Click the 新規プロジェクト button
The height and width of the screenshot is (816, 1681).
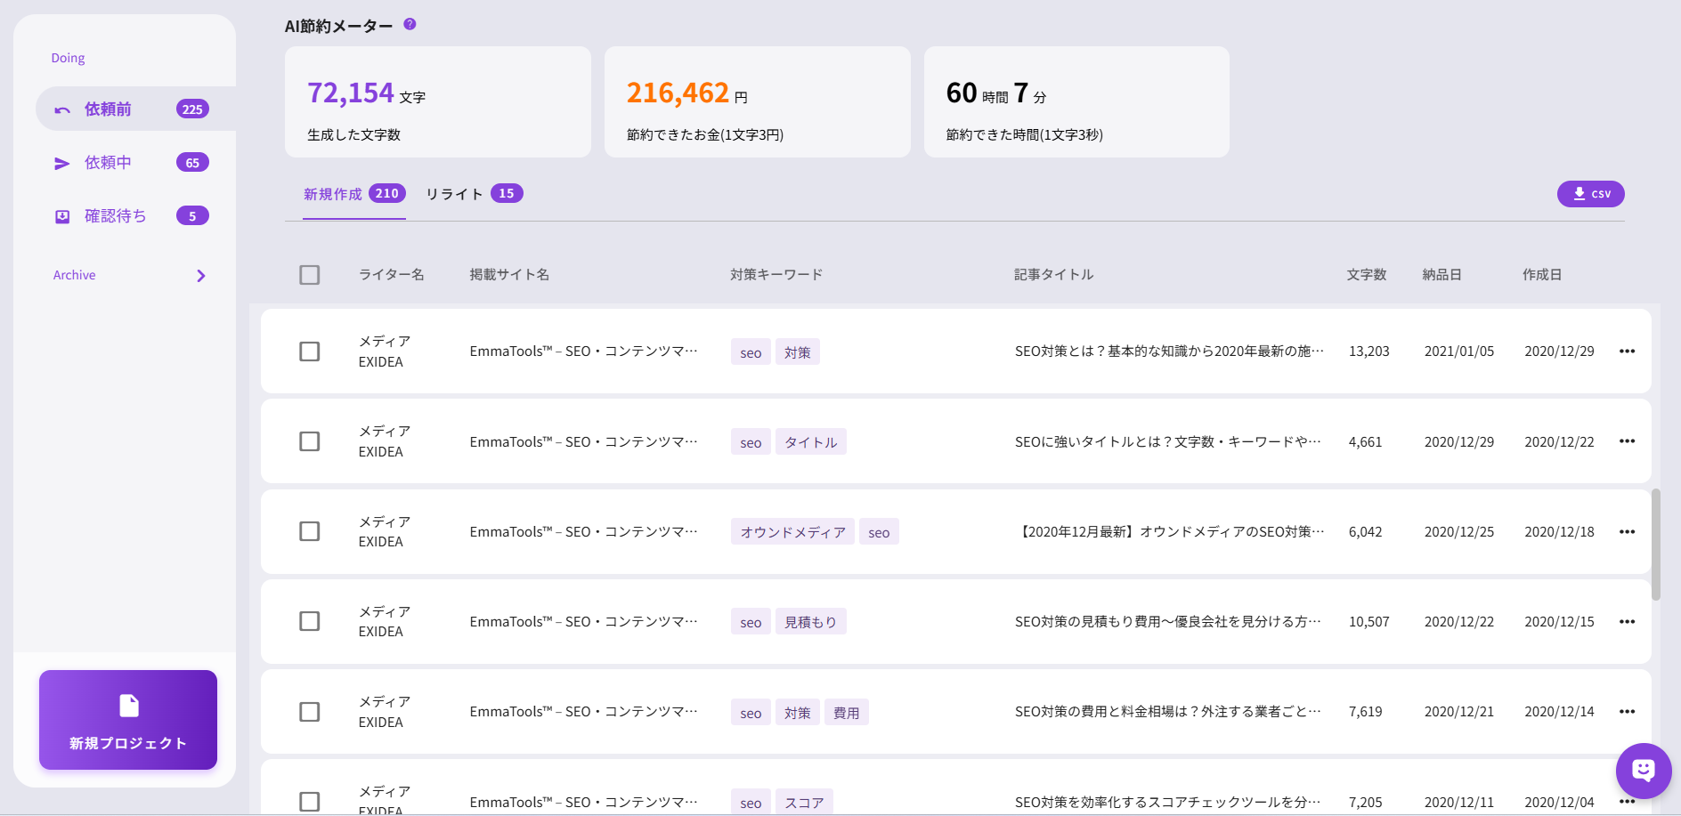(127, 721)
